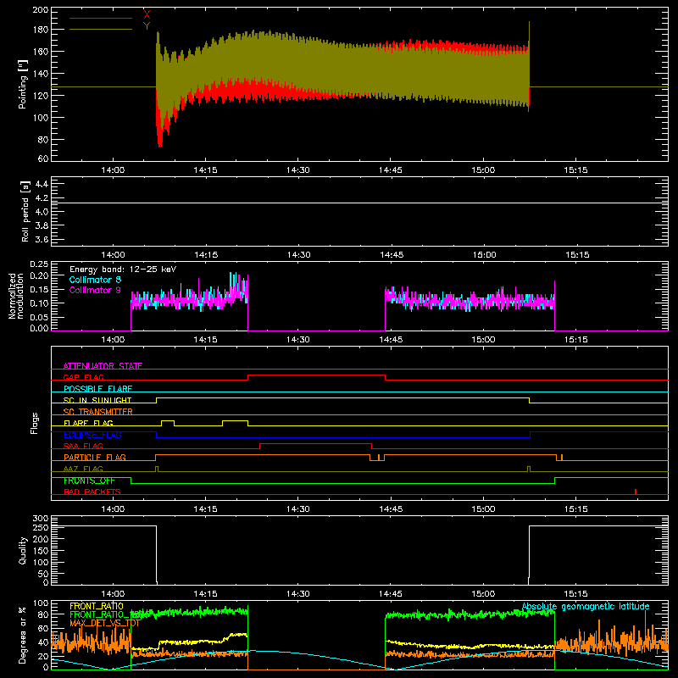Click the second FLARE_FLAG pulse near 14:20
This screenshot has width=678, height=678.
click(236, 420)
